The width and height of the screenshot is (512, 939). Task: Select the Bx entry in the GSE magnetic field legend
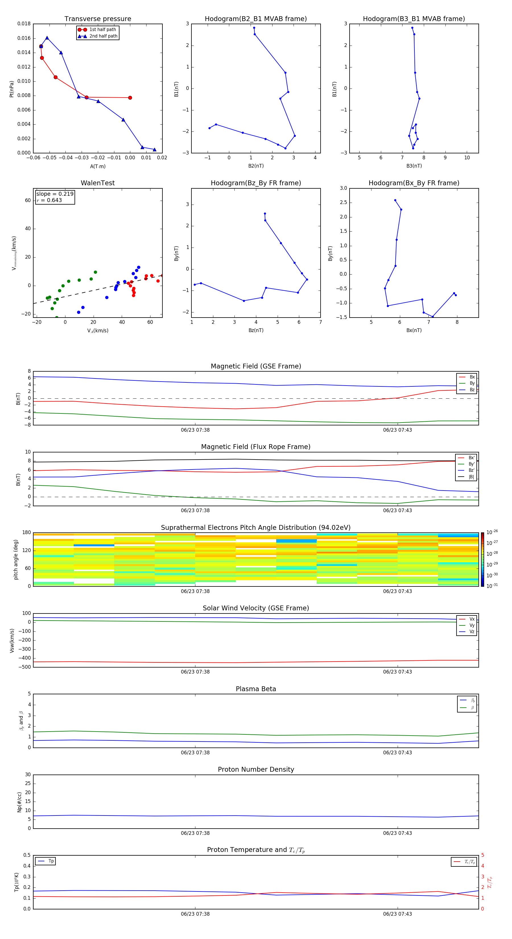[467, 377]
